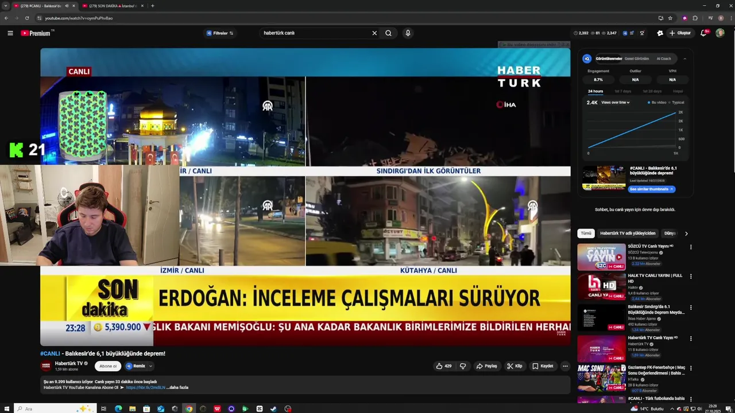Click 'See similar thumbnails' button

pos(652,189)
